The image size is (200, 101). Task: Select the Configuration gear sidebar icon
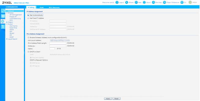[x=3, y=21]
